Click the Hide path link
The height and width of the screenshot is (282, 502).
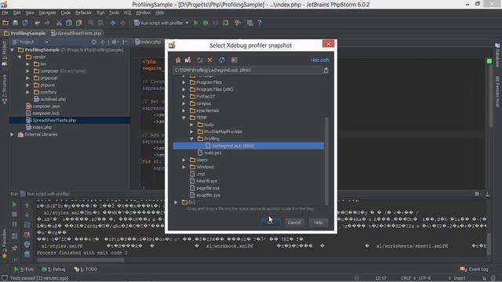click(320, 60)
